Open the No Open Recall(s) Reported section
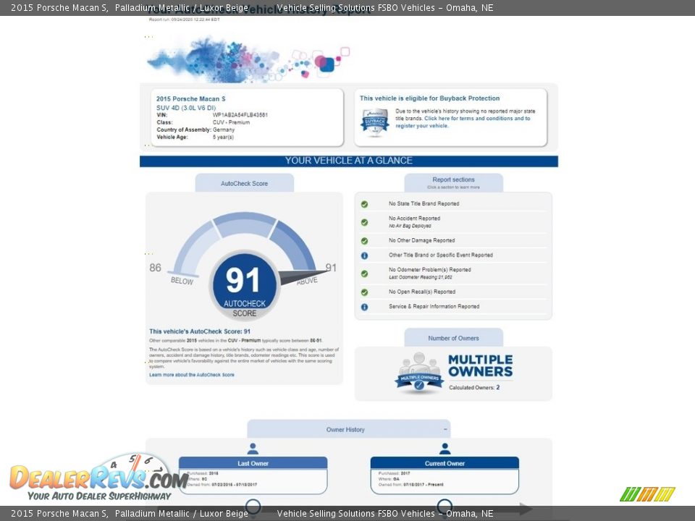 tap(422, 292)
